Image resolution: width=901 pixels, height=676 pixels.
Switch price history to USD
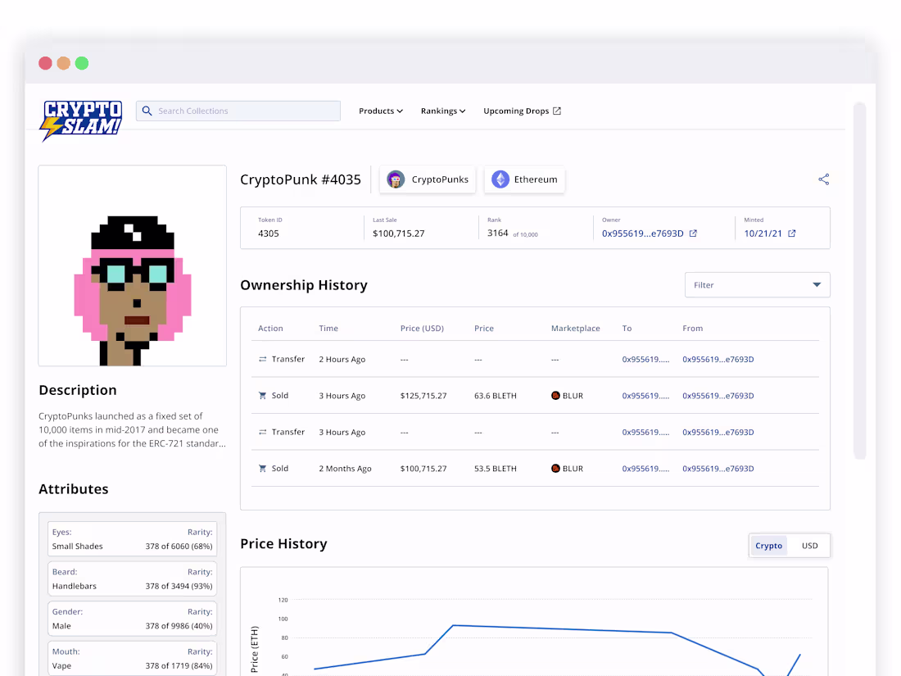pos(809,545)
